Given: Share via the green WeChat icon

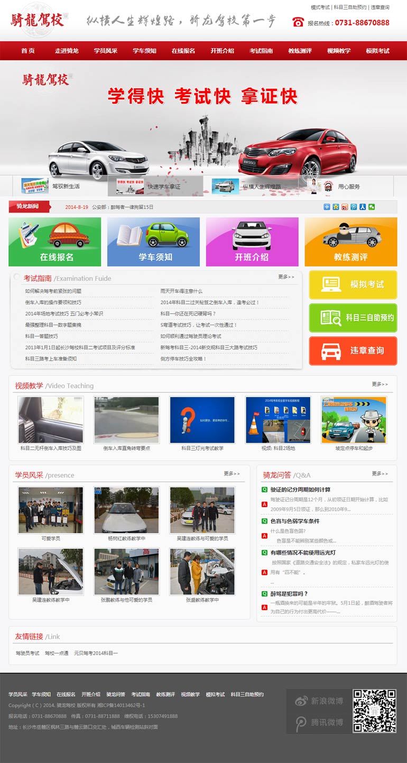Looking at the screenshot, I should coord(372,207).
